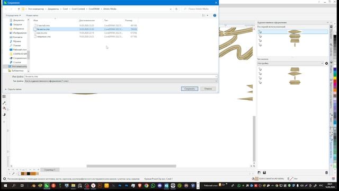Click the Corel Content breadcrumb
This screenshot has width=339, height=191.
click(78, 9)
